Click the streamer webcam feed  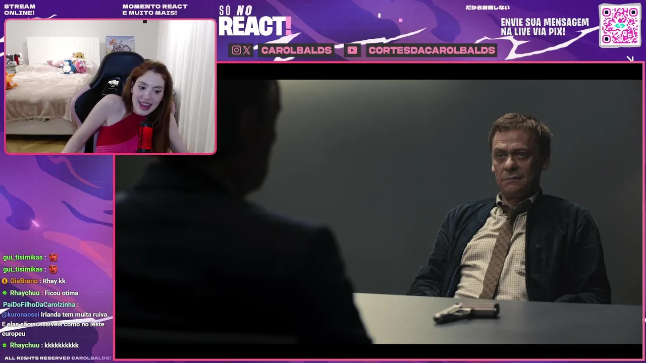tap(110, 86)
